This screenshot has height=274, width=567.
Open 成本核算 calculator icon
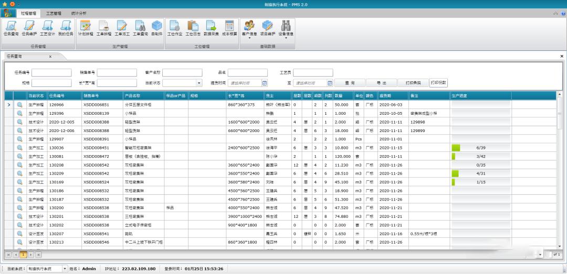[x=229, y=28]
